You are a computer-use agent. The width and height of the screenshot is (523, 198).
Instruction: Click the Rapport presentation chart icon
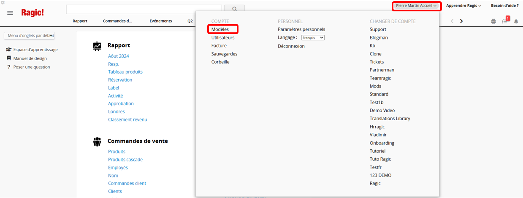click(x=97, y=45)
